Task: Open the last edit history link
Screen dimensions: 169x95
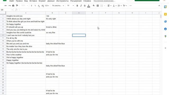Action: pyautogui.click(x=104, y=1)
